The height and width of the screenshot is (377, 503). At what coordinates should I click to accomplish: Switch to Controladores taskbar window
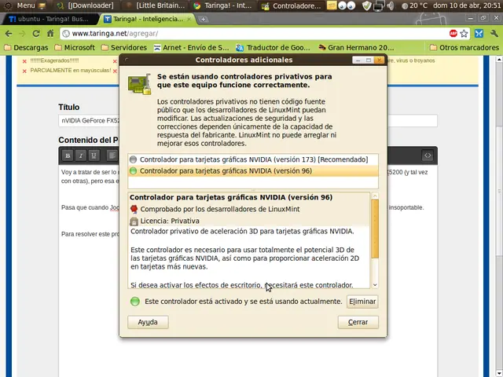tap(292, 5)
